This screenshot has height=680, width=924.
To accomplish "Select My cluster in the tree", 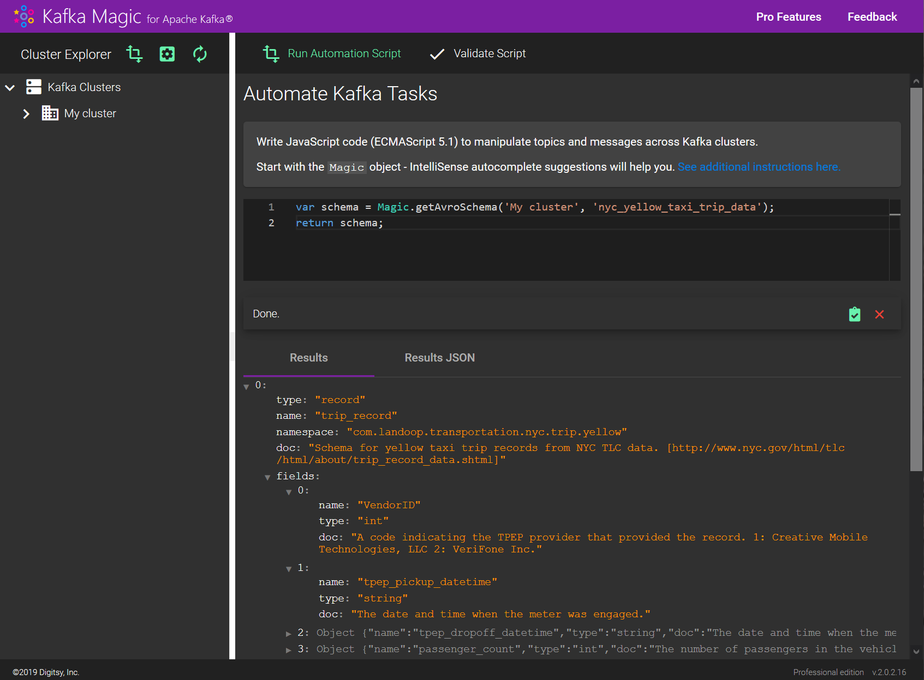I will pyautogui.click(x=90, y=113).
